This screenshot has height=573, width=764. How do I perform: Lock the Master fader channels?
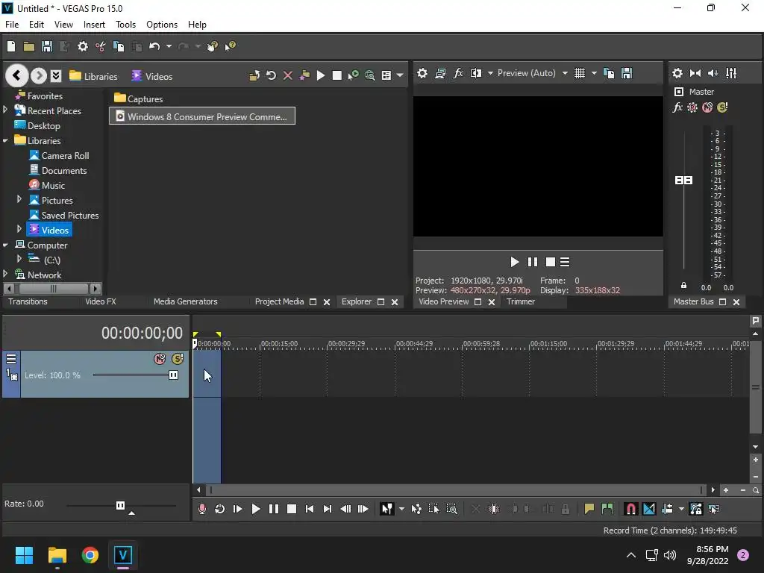[x=683, y=286]
